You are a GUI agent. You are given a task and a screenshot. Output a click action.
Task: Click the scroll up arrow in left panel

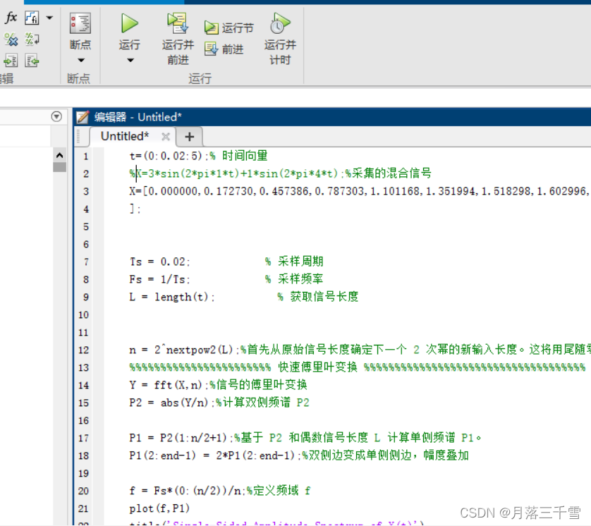(59, 155)
